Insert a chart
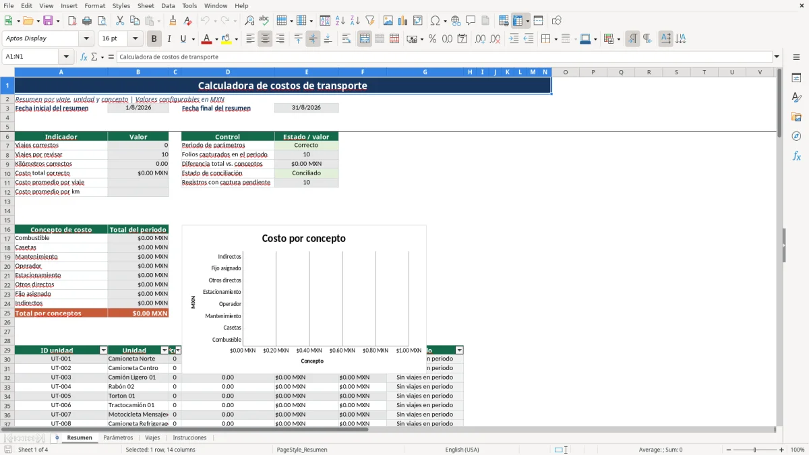The image size is (809, 455). (x=403, y=21)
